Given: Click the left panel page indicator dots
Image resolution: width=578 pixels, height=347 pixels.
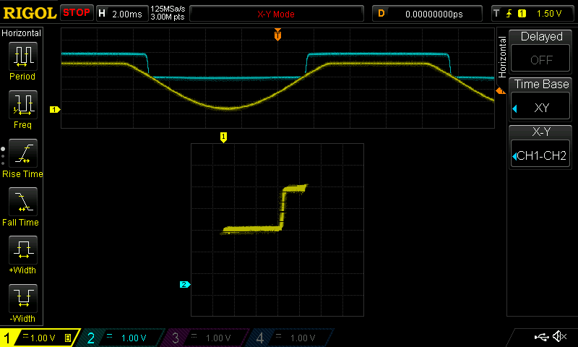Looking at the screenshot, I should [3, 156].
